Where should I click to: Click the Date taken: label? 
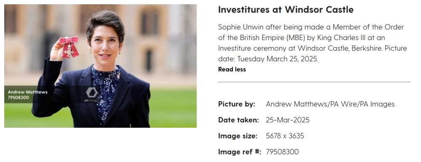[238, 120]
